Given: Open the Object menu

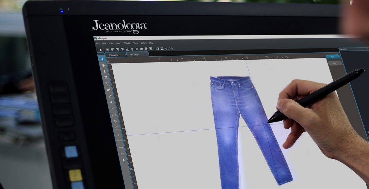Looking at the screenshot, I should click(127, 43).
